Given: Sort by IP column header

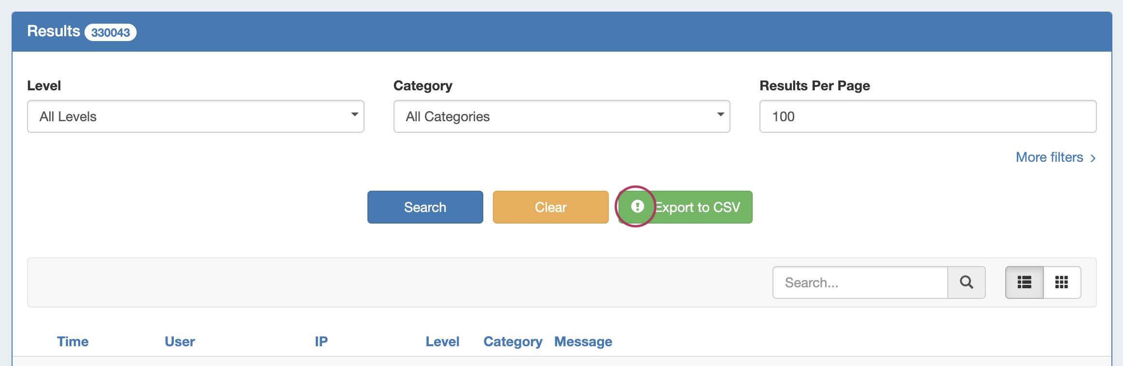Looking at the screenshot, I should (321, 341).
